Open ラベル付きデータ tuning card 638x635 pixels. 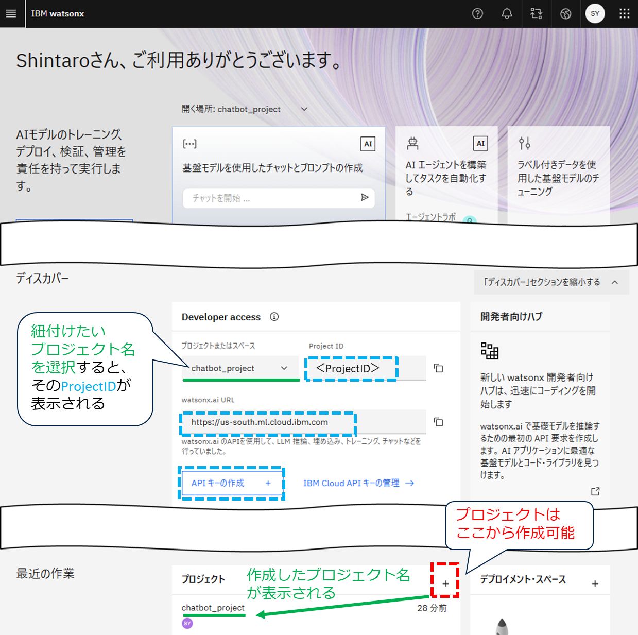pos(559,175)
